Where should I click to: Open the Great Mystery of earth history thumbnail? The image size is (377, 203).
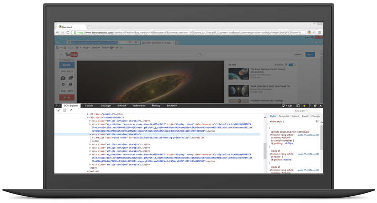click(x=239, y=73)
